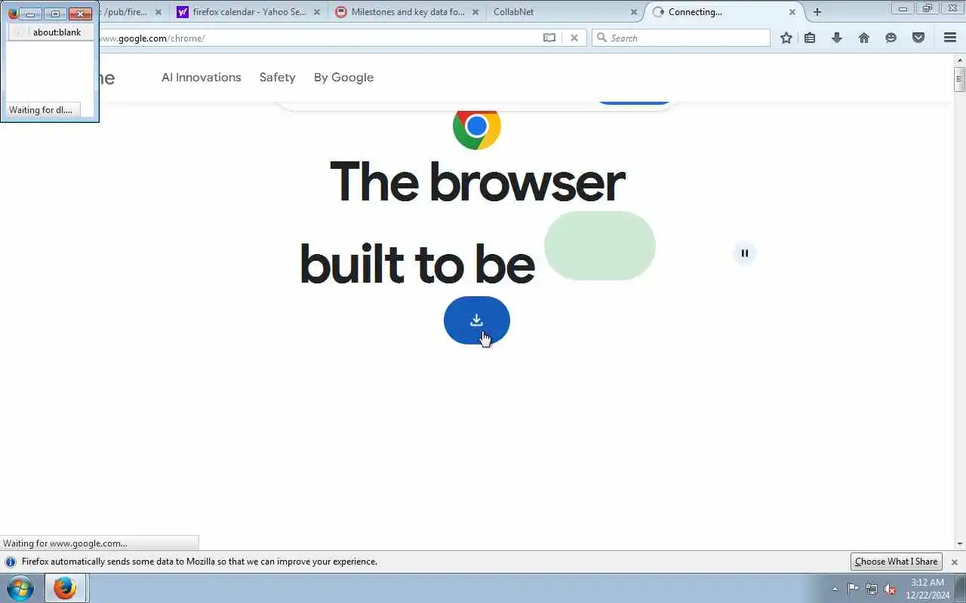
Task: Open the AI Innovations menu
Action: pos(202,77)
